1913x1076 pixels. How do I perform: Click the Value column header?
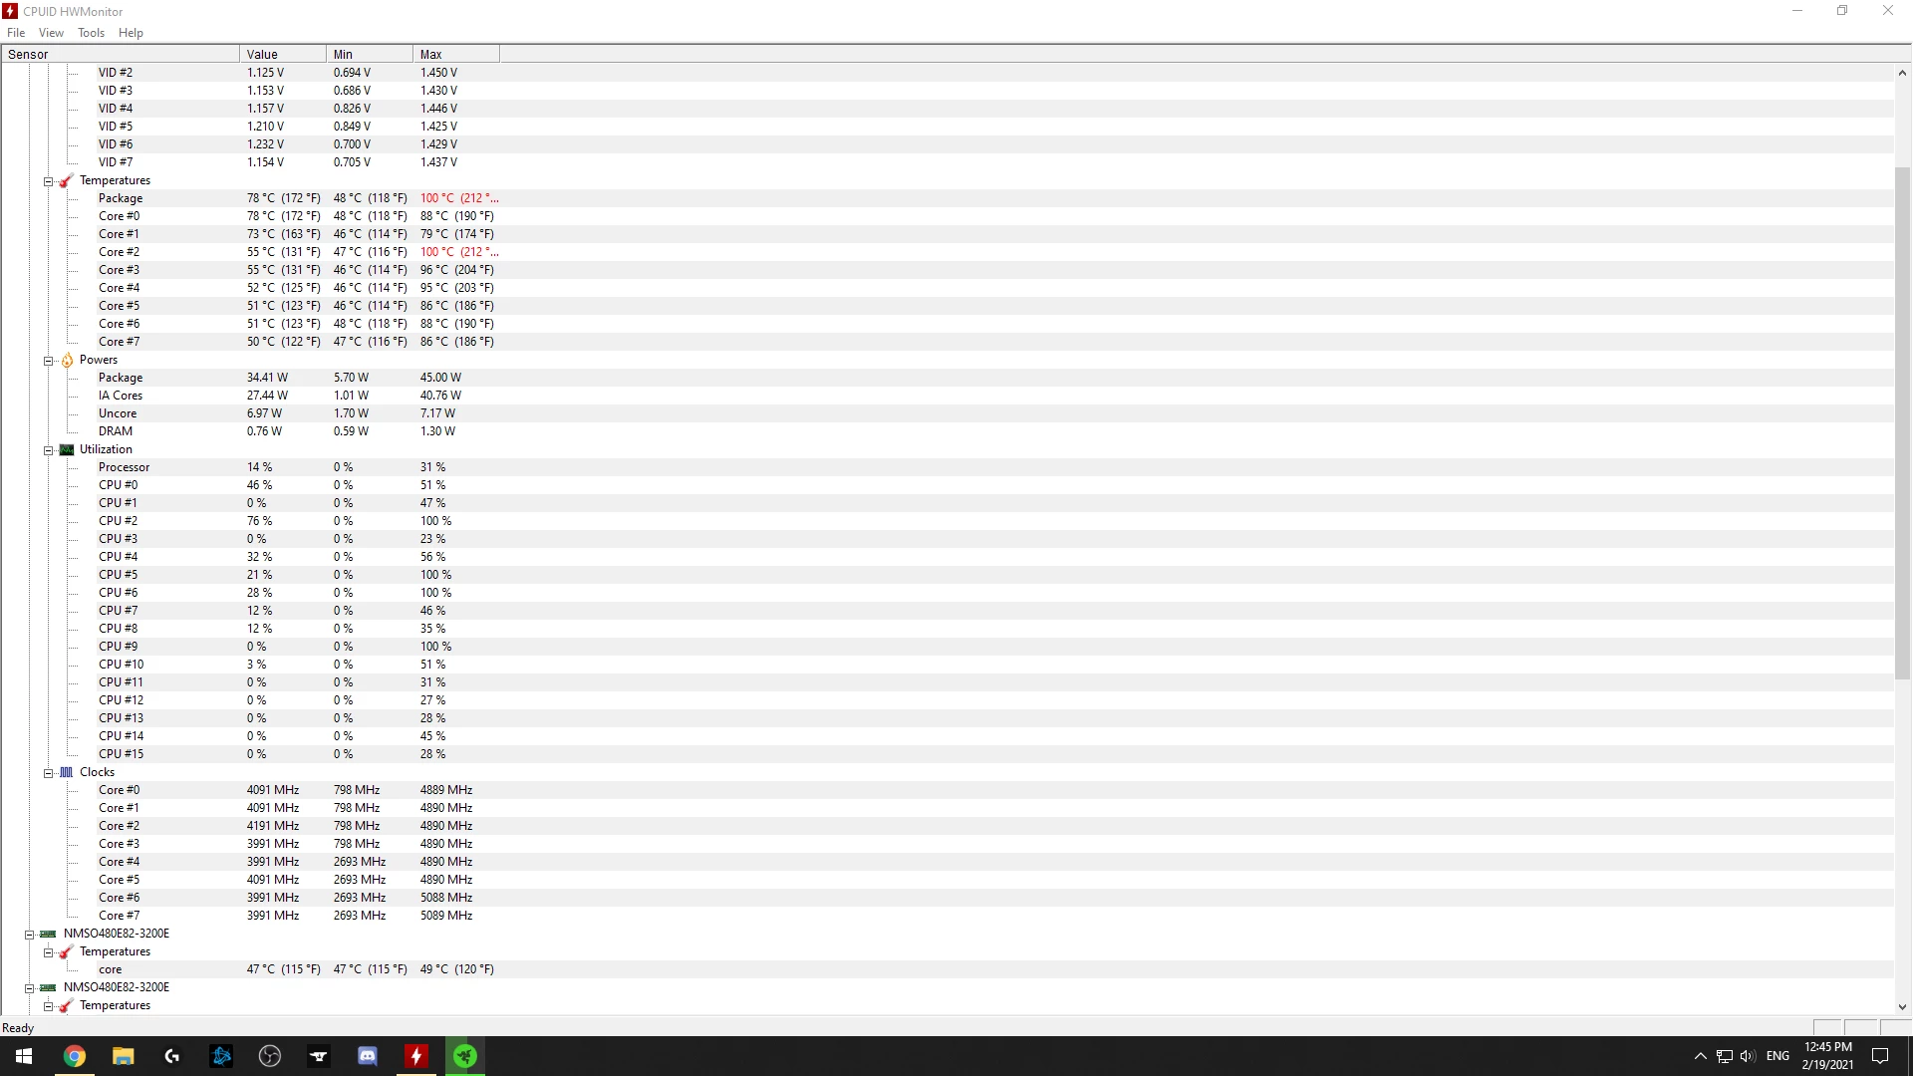282,55
